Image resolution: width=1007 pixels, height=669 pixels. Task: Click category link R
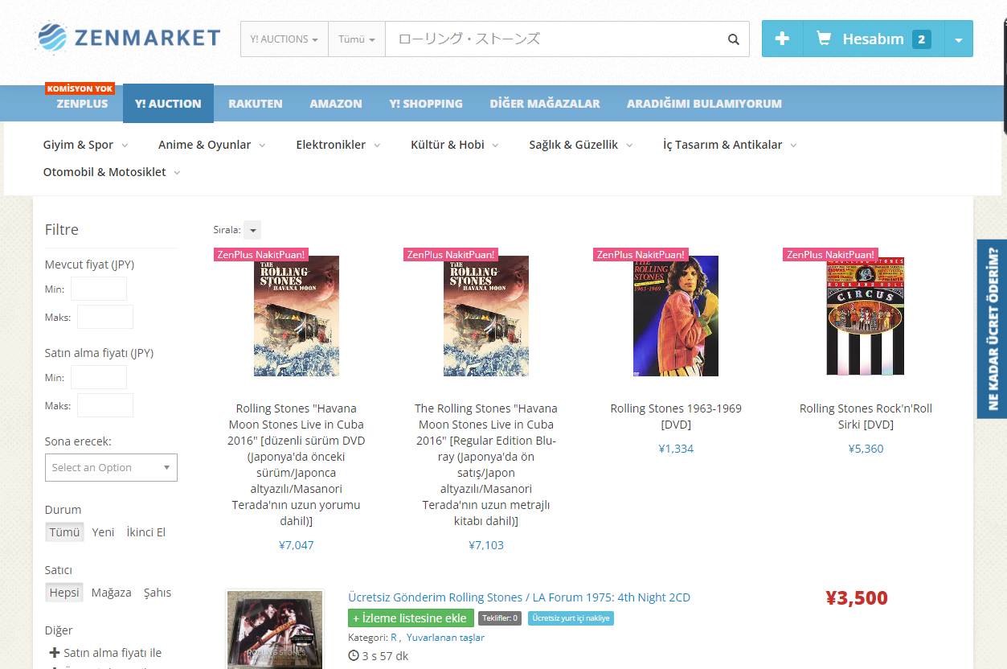pyautogui.click(x=395, y=638)
